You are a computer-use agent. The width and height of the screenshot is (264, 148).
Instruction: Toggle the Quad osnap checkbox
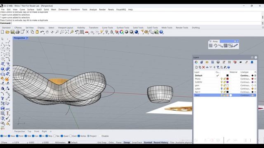point(62,136)
